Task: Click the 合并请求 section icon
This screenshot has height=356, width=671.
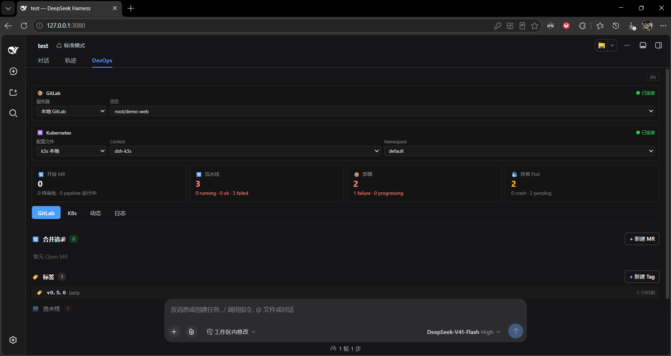Action: [x=36, y=239]
